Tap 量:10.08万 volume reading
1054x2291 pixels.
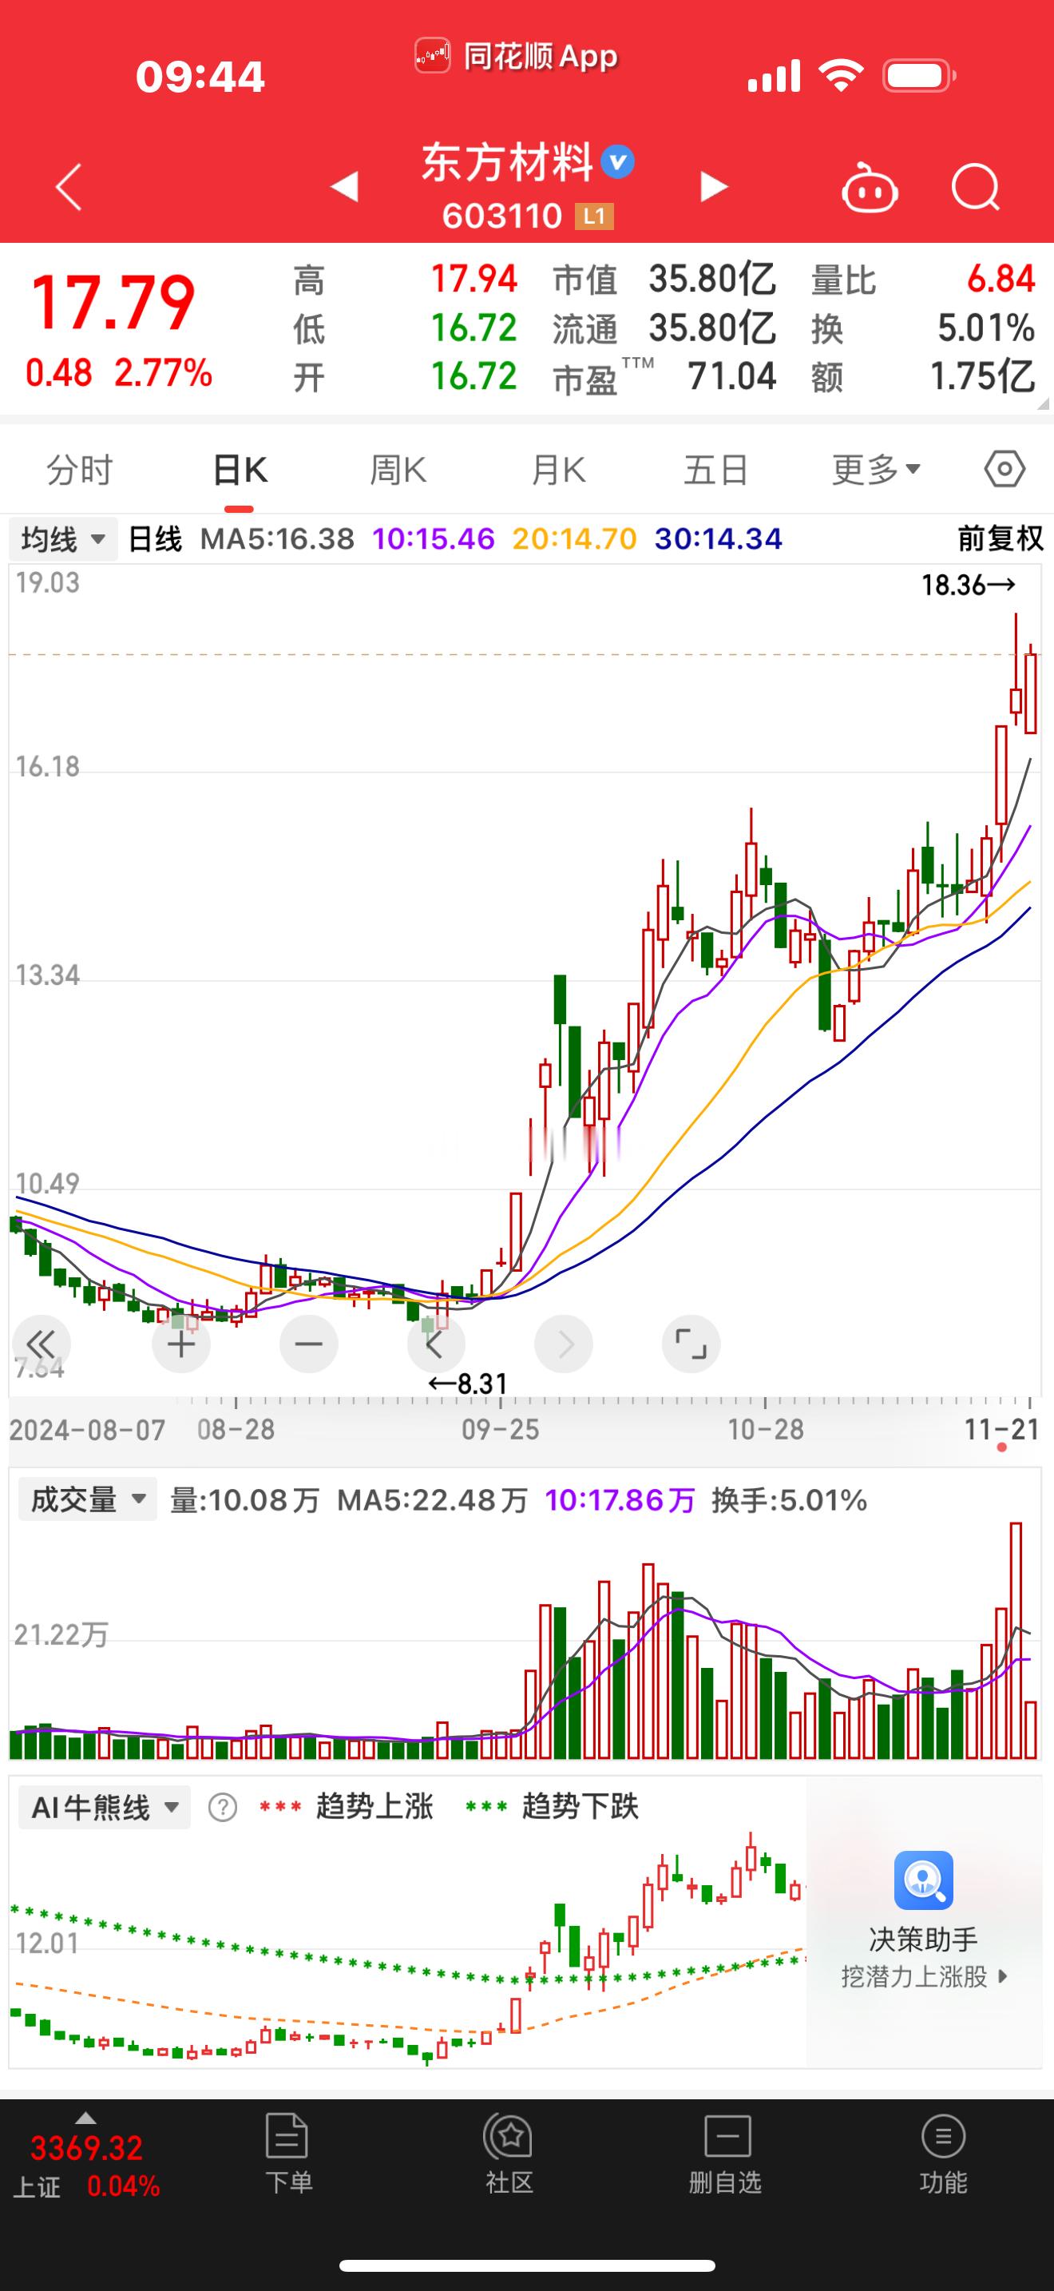[244, 1500]
